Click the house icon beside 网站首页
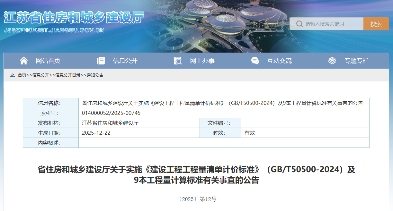The image size is (393, 211). pyautogui.click(x=24, y=60)
